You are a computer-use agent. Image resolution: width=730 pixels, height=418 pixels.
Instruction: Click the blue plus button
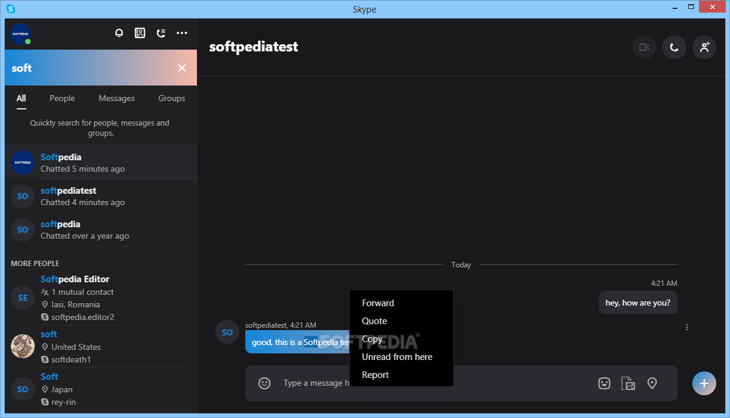point(704,383)
